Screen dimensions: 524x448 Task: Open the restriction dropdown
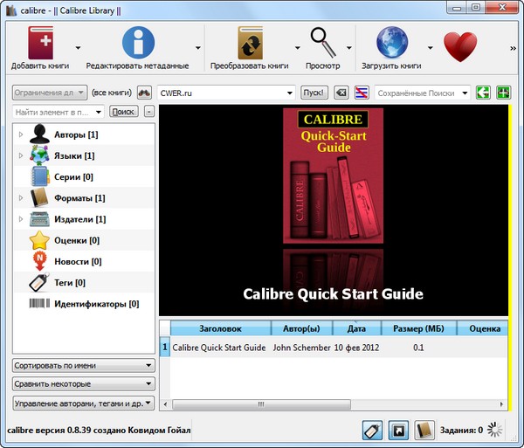click(x=50, y=93)
